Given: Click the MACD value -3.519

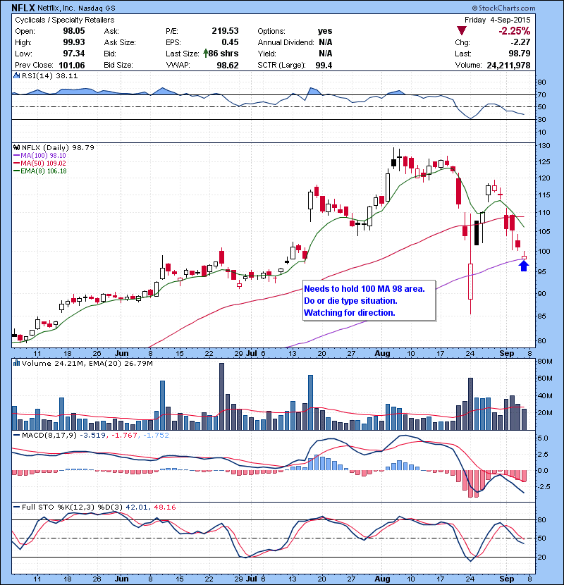Looking at the screenshot, I should click(x=93, y=436).
